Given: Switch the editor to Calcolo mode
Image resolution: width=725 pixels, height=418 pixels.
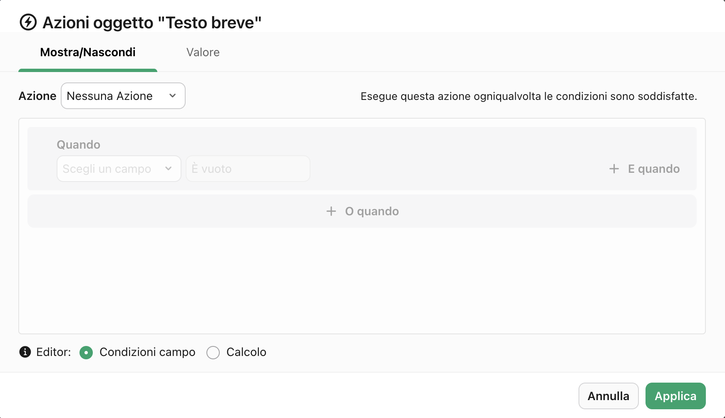Looking at the screenshot, I should tap(213, 352).
